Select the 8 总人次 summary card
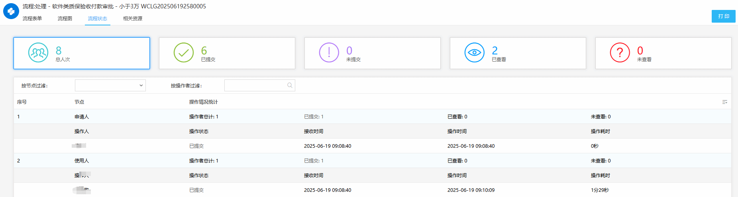The height and width of the screenshot is (197, 738). point(82,53)
